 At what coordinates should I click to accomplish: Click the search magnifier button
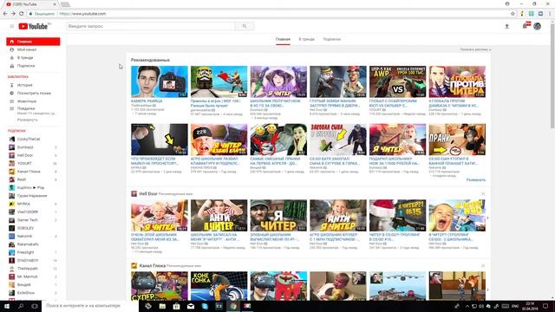pyautogui.click(x=245, y=26)
